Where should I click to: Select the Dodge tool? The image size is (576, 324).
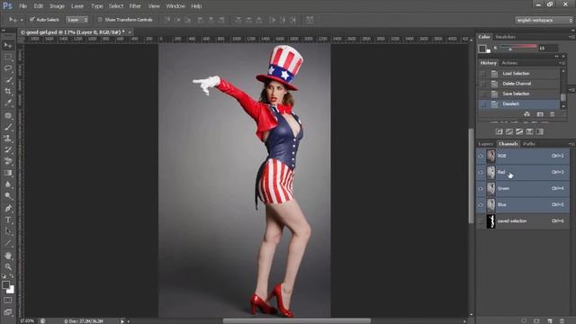[8, 195]
